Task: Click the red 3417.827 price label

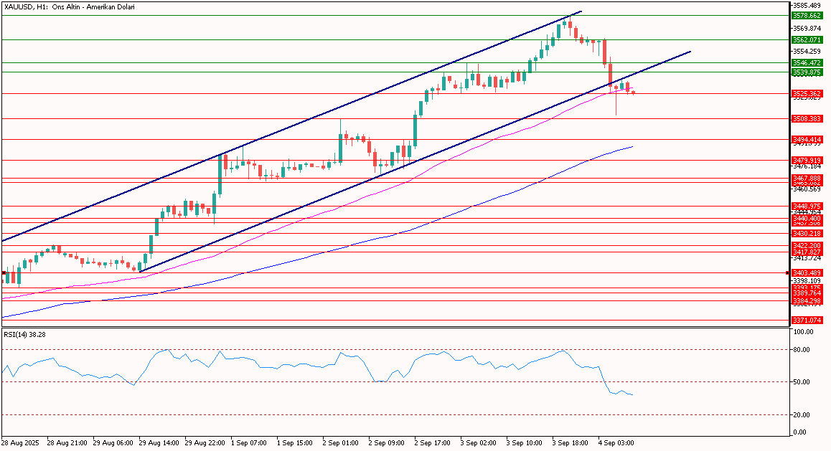Action: tap(807, 252)
